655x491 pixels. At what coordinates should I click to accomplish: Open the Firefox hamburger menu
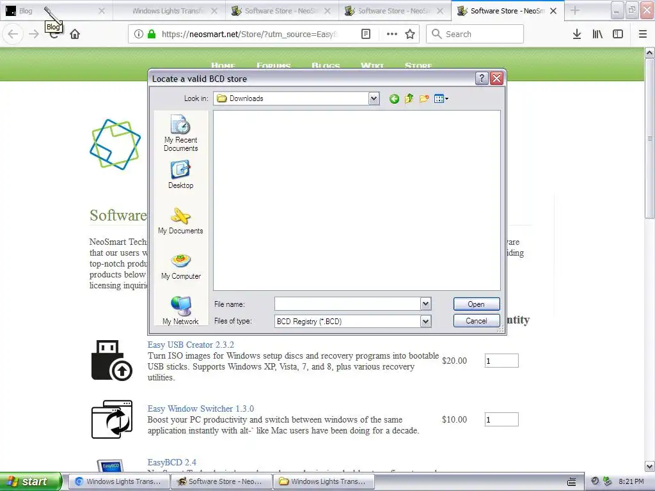(643, 34)
